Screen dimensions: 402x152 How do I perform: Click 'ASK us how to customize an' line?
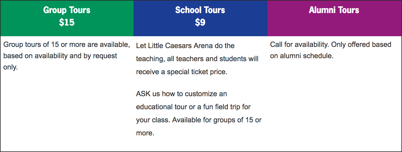pos(181,94)
